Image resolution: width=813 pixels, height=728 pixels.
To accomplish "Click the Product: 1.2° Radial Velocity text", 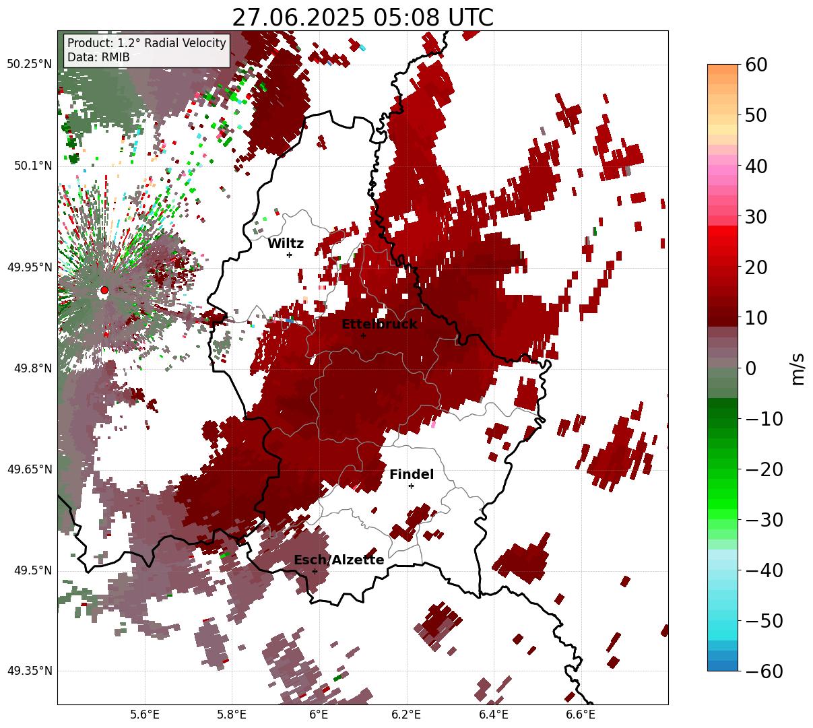I will point(147,43).
